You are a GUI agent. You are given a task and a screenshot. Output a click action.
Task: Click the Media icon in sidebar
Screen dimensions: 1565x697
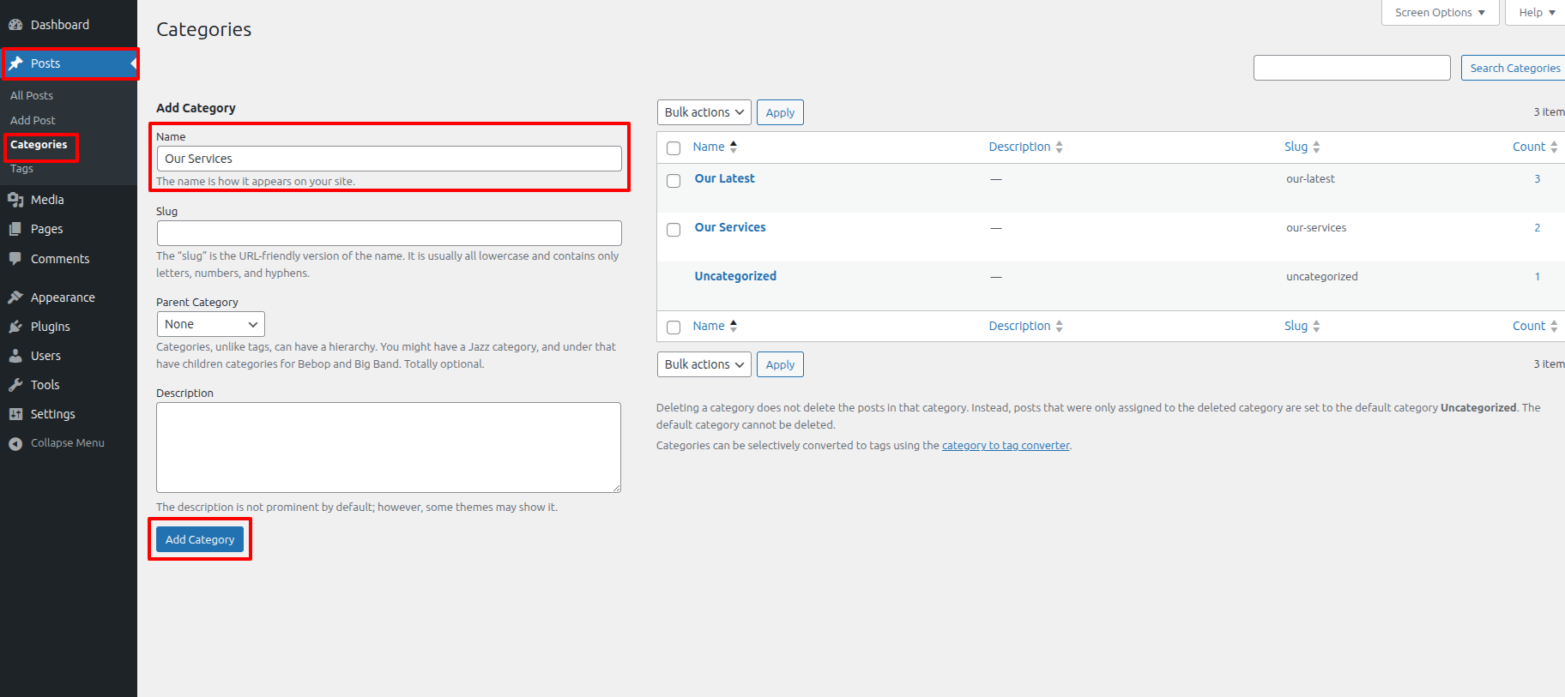pyautogui.click(x=15, y=200)
